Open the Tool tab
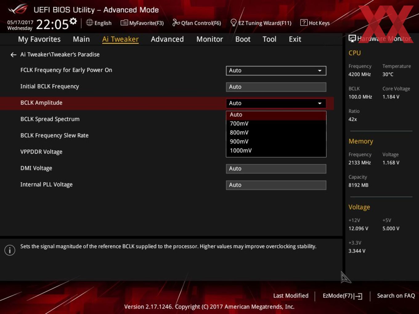Screen dimensions: 419x314 pos(270,39)
